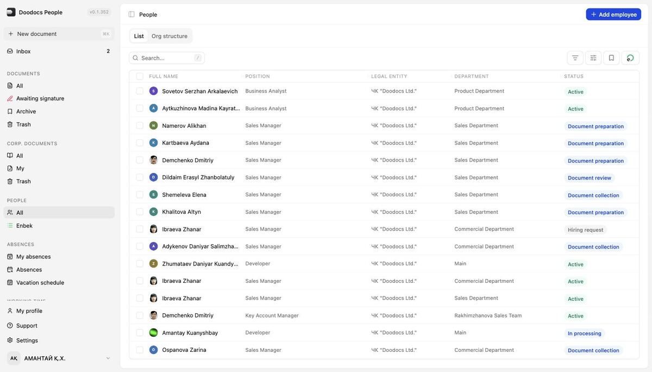Sort by the Position column header

tap(258, 77)
